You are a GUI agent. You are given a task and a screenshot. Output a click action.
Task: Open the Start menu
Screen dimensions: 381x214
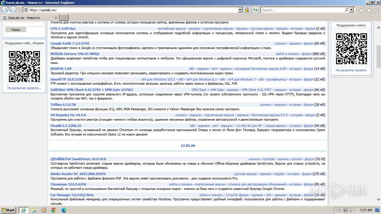pyautogui.click(x=8, y=210)
